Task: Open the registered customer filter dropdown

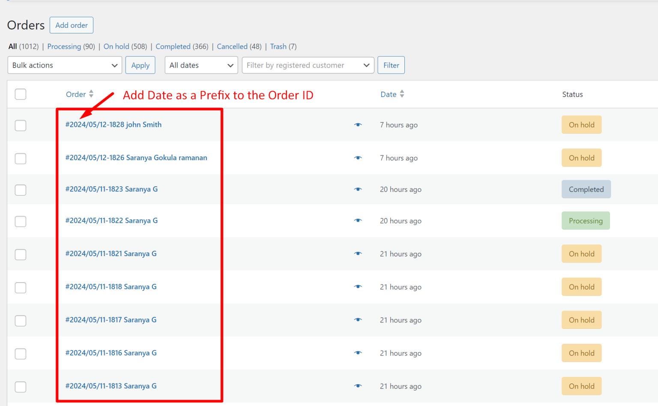Action: pyautogui.click(x=308, y=65)
